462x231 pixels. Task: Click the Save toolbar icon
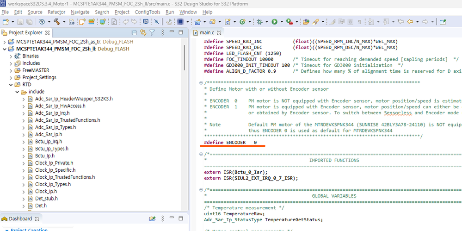[x=21, y=22]
